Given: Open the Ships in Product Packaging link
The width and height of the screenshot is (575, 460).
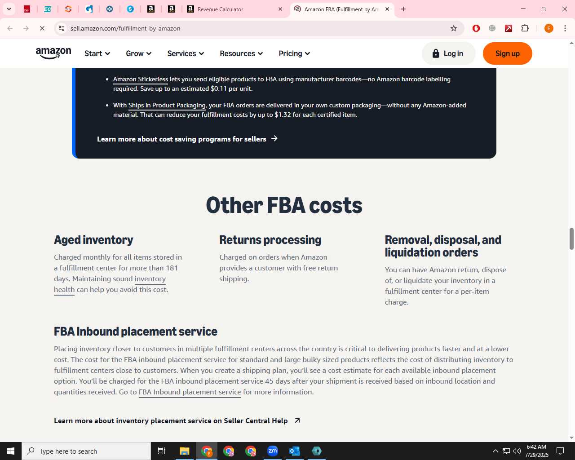Looking at the screenshot, I should coord(167,105).
